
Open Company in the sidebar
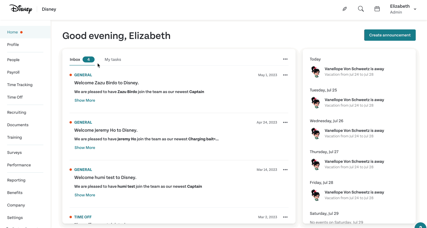pos(16,205)
